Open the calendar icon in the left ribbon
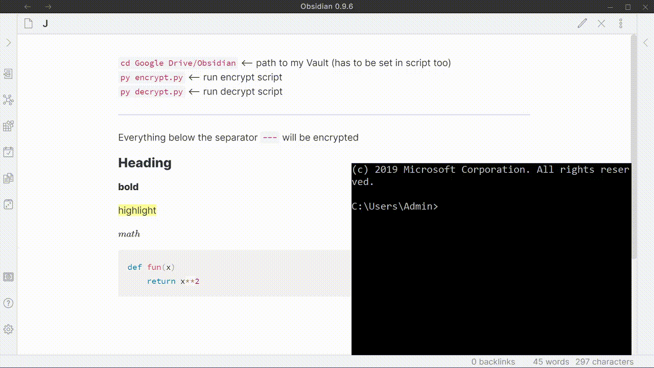 click(x=8, y=151)
